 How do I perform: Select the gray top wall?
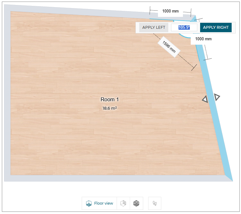78,9
